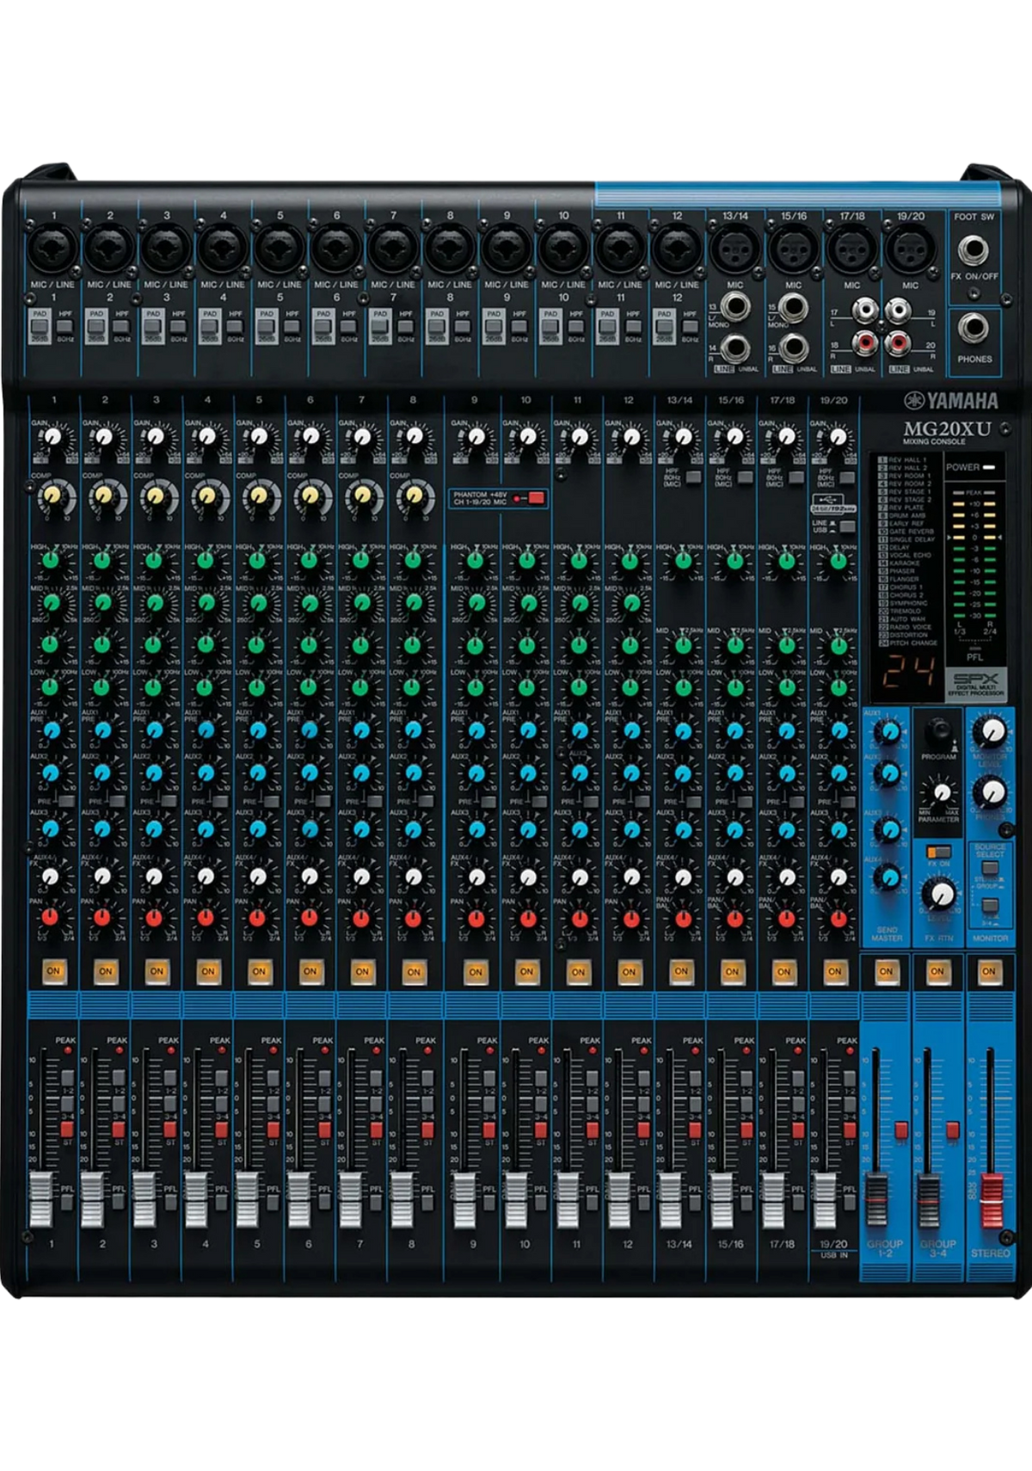Click effect program display showing 24
This screenshot has height=1471, width=1032.
click(910, 673)
